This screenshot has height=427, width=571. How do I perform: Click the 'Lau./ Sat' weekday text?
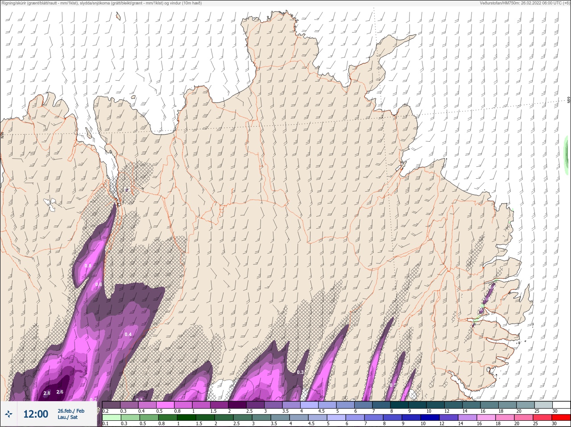[67, 418]
